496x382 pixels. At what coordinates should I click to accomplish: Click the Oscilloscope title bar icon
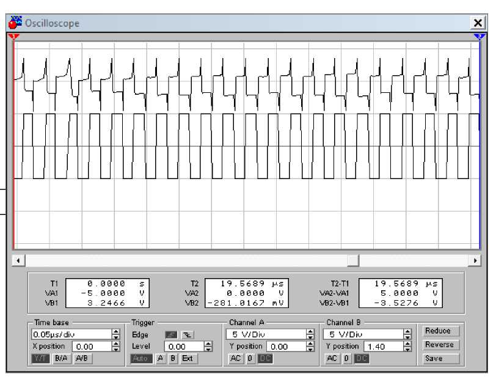pos(15,23)
